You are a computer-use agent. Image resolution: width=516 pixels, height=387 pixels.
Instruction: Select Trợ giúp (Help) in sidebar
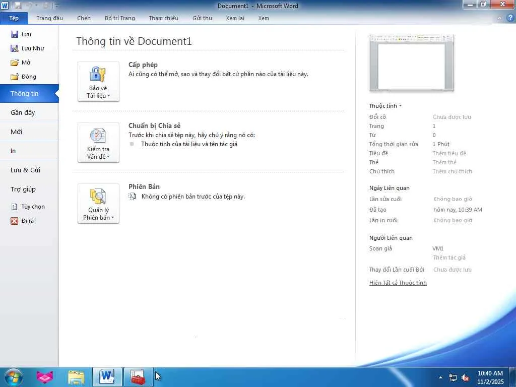coord(29,189)
